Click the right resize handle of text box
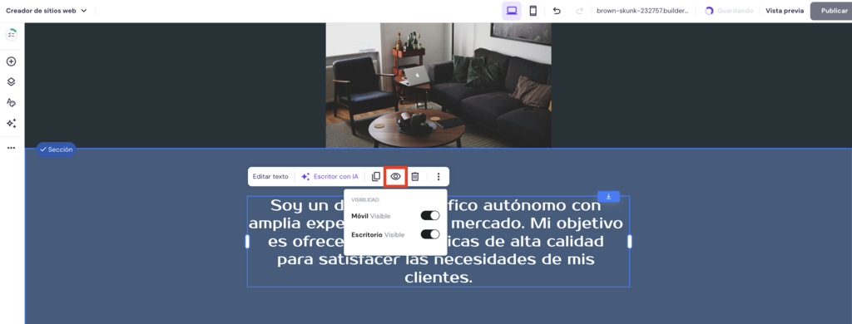Image resolution: width=852 pixels, height=324 pixels. [x=630, y=242]
